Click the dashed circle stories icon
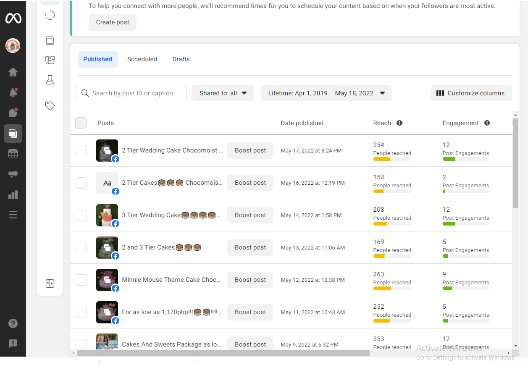Viewport: 528px width, 365px height. [50, 16]
